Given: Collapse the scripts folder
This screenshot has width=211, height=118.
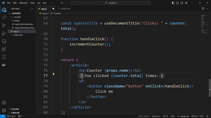Looking at the screenshot, I should point(22,21).
